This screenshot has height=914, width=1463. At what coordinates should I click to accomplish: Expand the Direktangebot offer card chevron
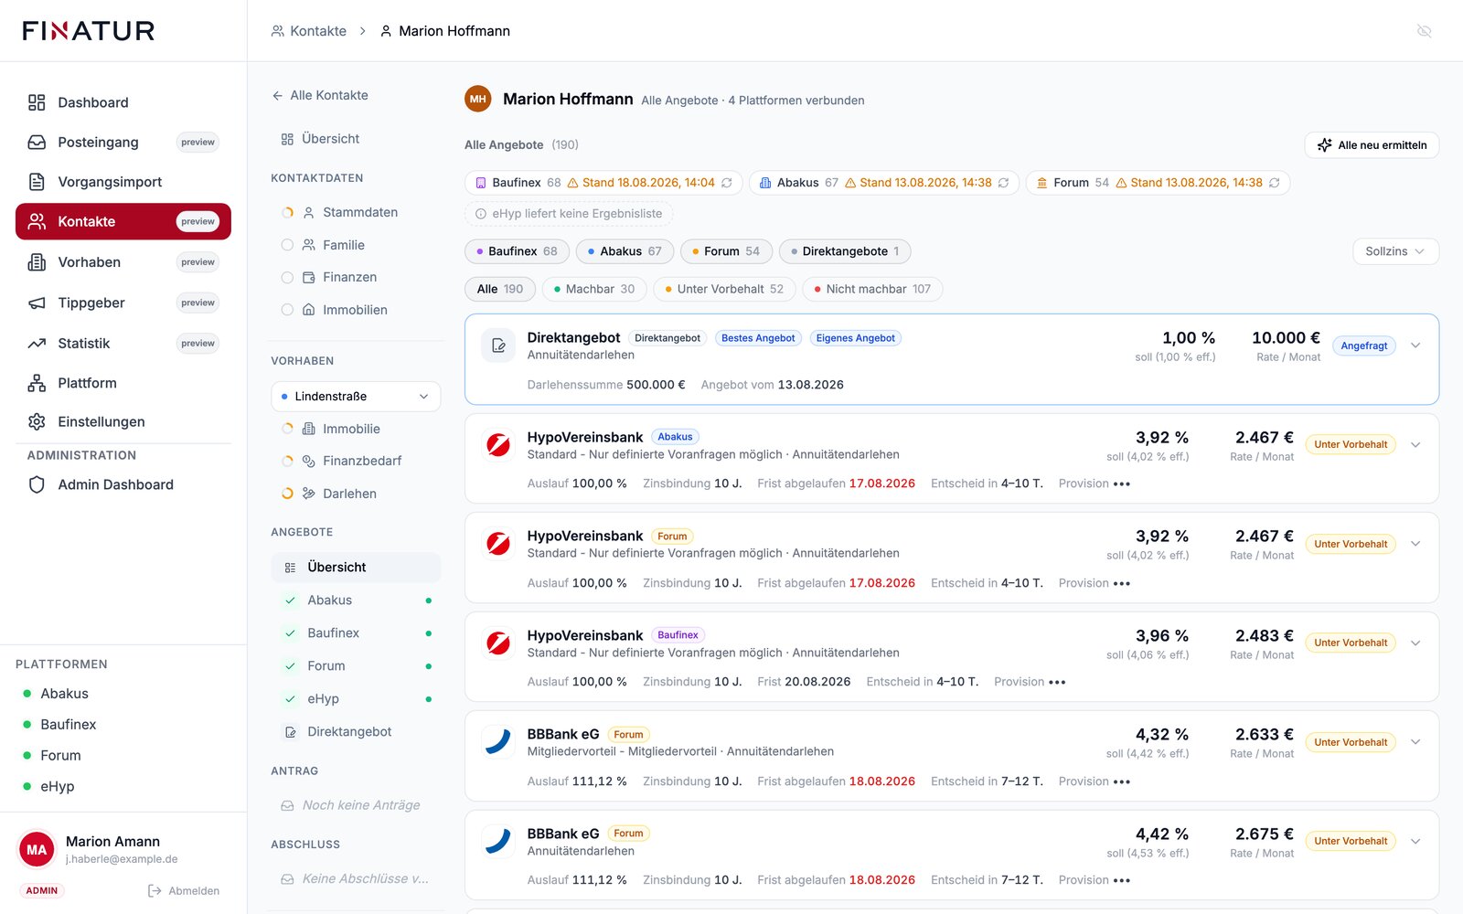(x=1415, y=345)
